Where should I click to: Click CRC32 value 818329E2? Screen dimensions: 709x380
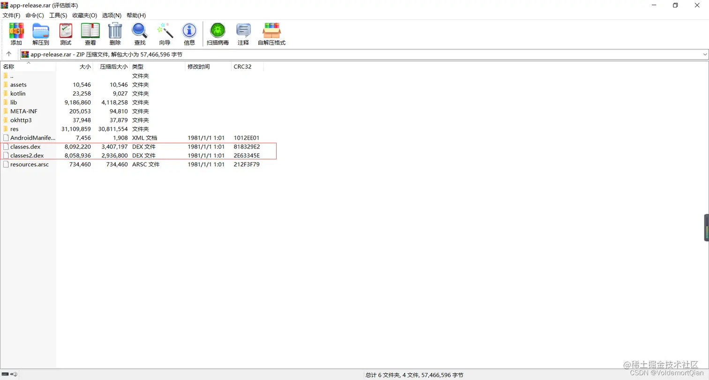pos(247,147)
